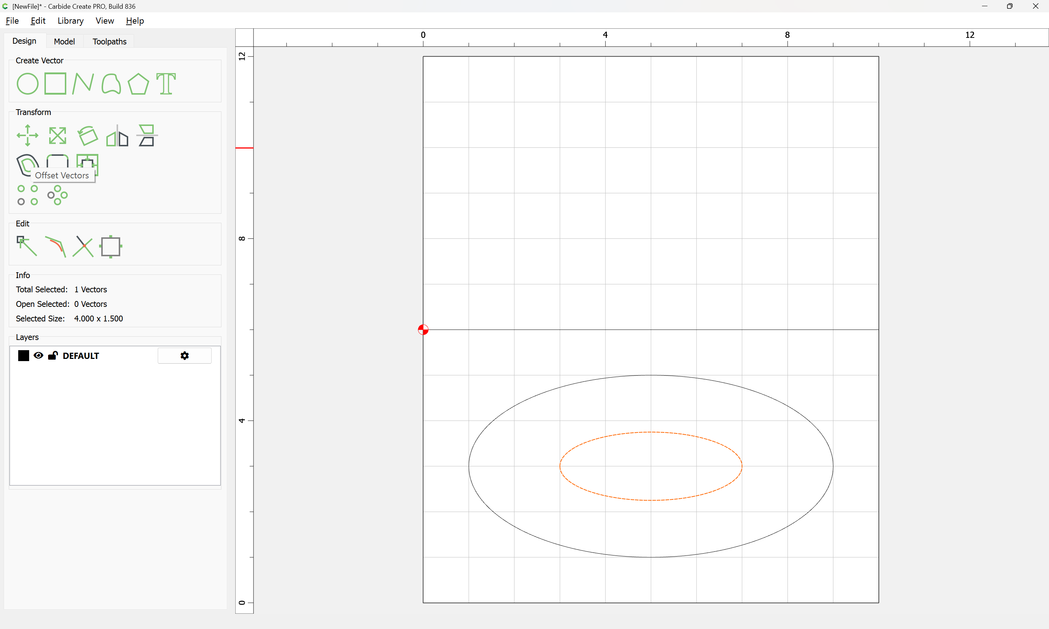This screenshot has height=629, width=1049.
Task: Select the Polygon vector tool
Action: (138, 83)
